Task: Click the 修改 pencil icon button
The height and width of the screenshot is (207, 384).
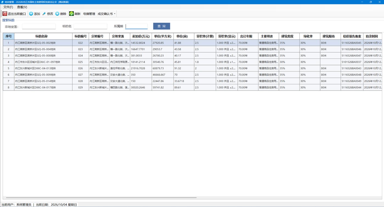Action: click(48, 14)
